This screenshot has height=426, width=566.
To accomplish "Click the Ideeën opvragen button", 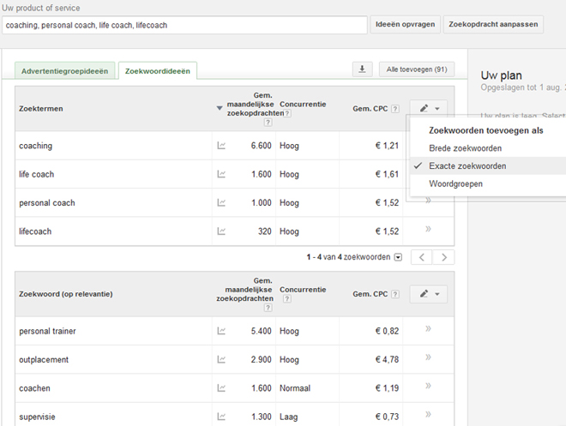I will pyautogui.click(x=405, y=25).
